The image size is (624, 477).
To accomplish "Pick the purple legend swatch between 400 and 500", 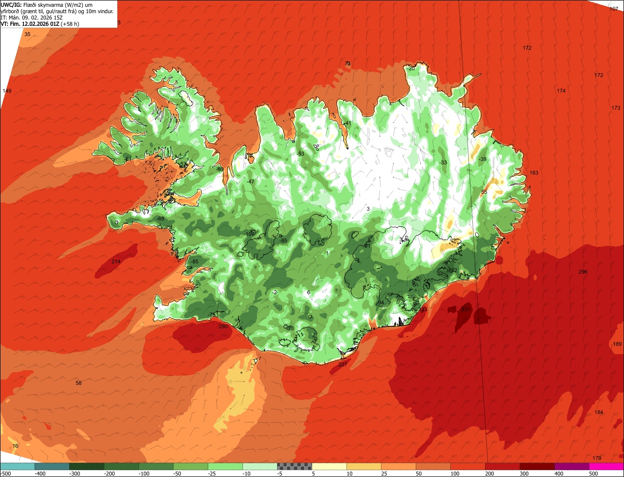I will pos(572,466).
